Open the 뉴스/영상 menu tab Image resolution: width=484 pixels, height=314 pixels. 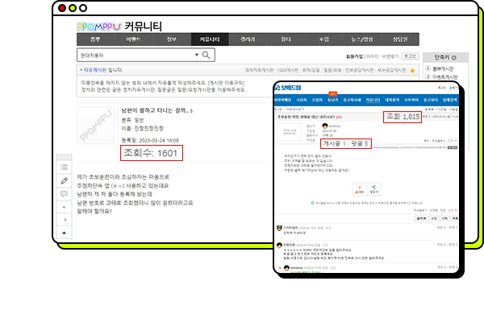[x=361, y=39]
